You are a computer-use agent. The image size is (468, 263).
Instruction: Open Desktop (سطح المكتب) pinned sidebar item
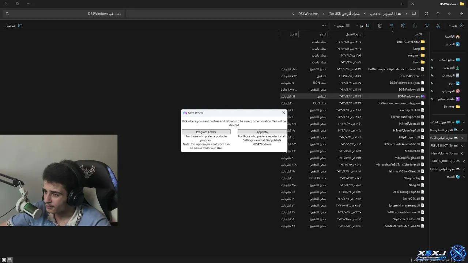point(449,60)
